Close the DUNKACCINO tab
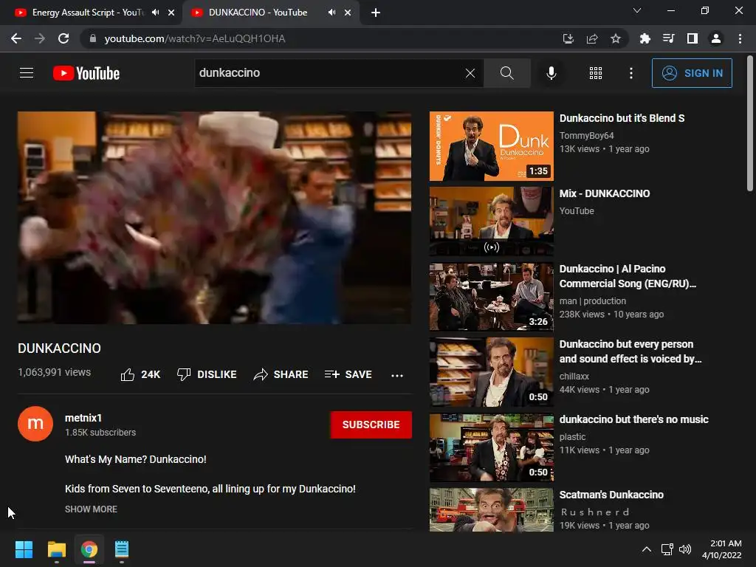 pos(348,13)
